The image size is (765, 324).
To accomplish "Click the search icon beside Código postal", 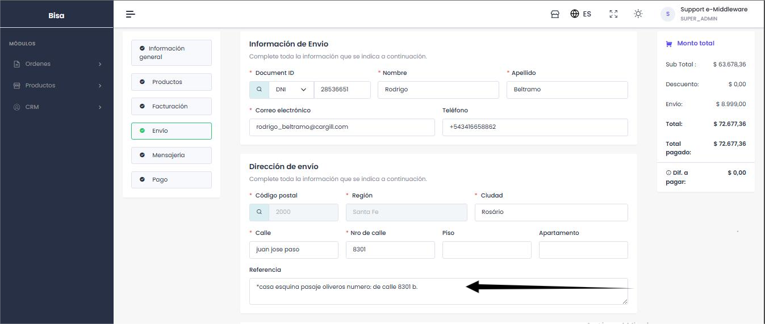I will [x=259, y=212].
